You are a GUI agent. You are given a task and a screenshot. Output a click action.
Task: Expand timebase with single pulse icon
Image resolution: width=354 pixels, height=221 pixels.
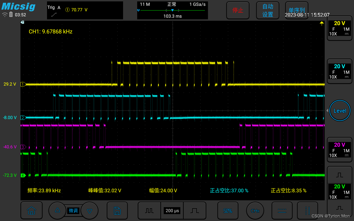(195, 211)
